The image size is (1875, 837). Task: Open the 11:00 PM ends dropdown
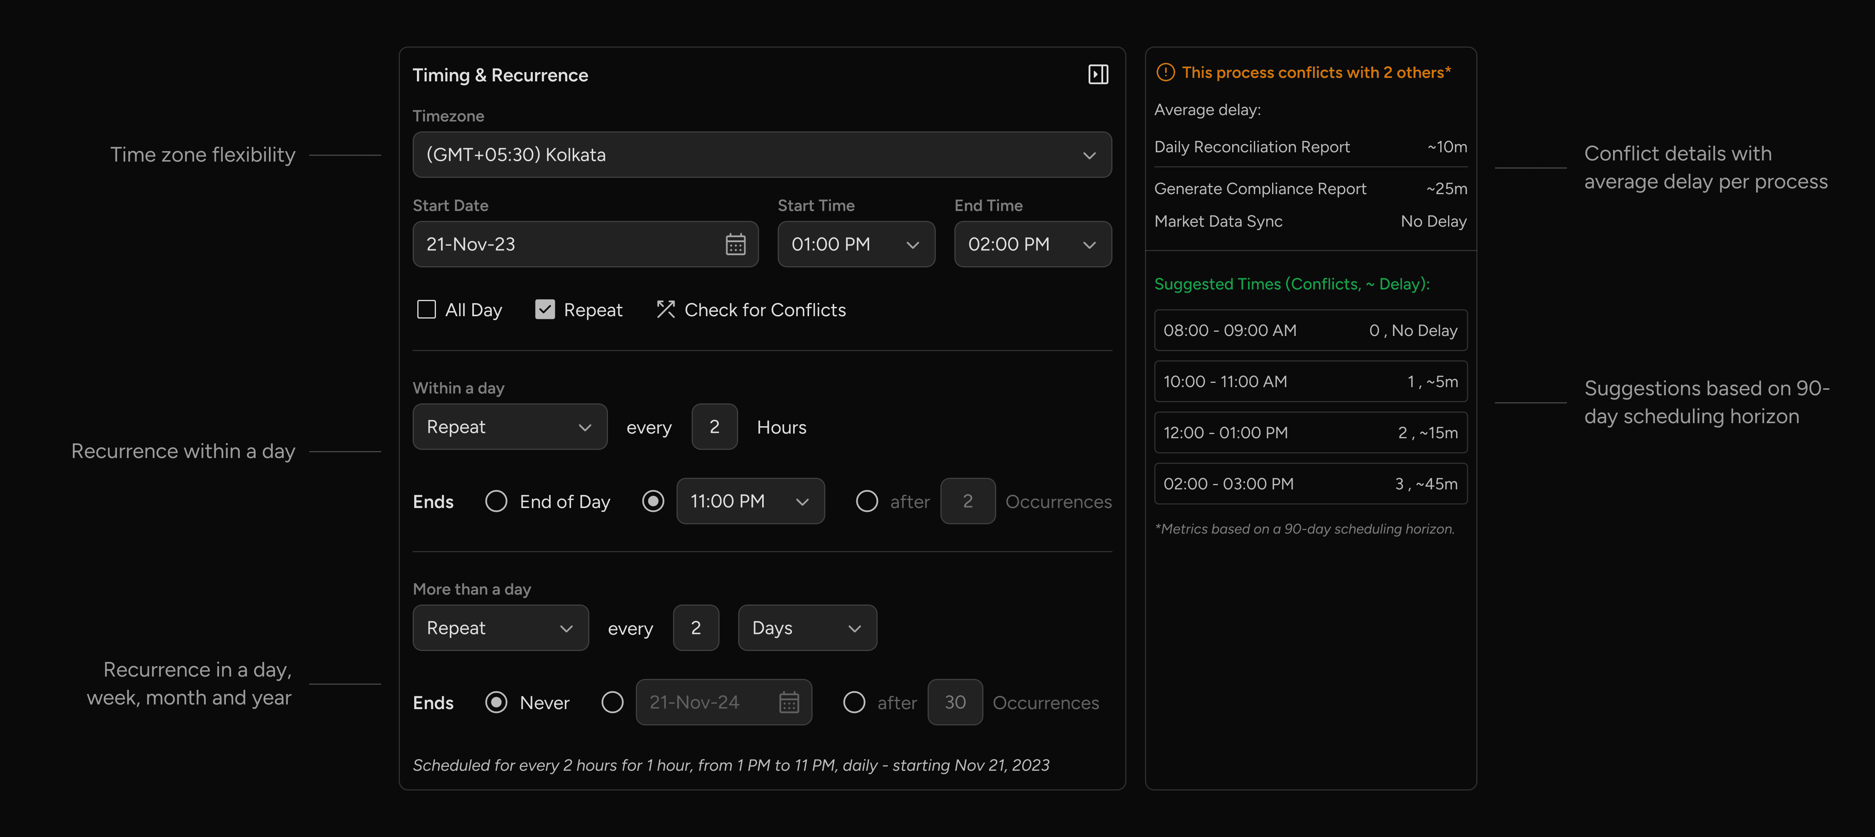[751, 501]
